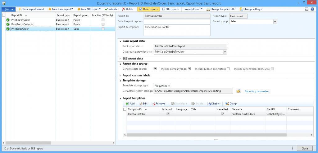Toggle the SRS reports filter
This screenshot has width=318, height=153.
tap(170, 9)
